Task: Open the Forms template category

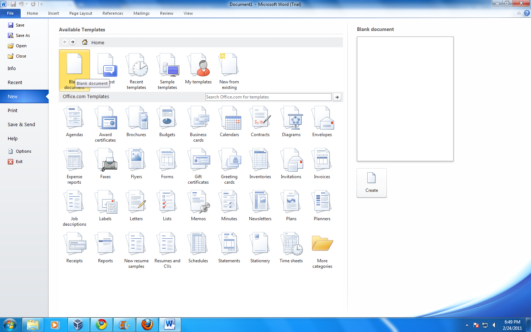Action: tap(167, 163)
